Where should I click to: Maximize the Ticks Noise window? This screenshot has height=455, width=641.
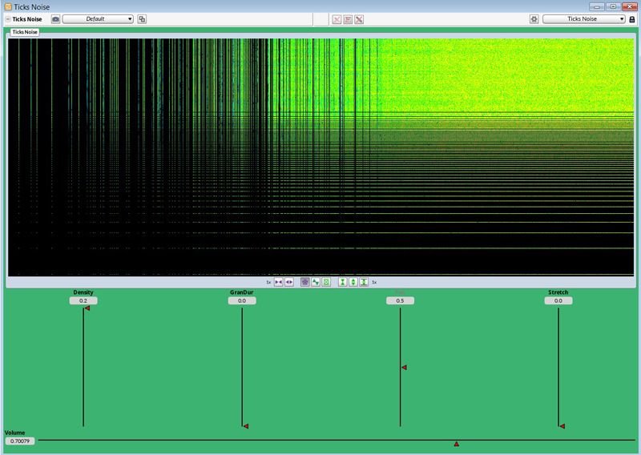[x=613, y=6]
